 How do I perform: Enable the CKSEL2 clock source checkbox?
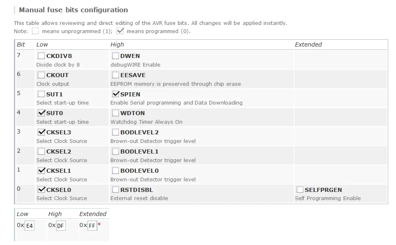(41, 151)
